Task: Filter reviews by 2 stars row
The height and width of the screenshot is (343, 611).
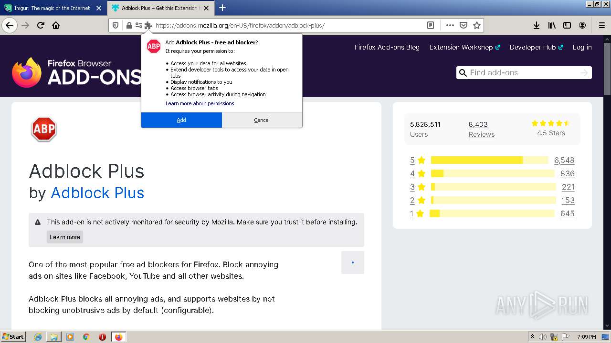Action: [x=492, y=200]
